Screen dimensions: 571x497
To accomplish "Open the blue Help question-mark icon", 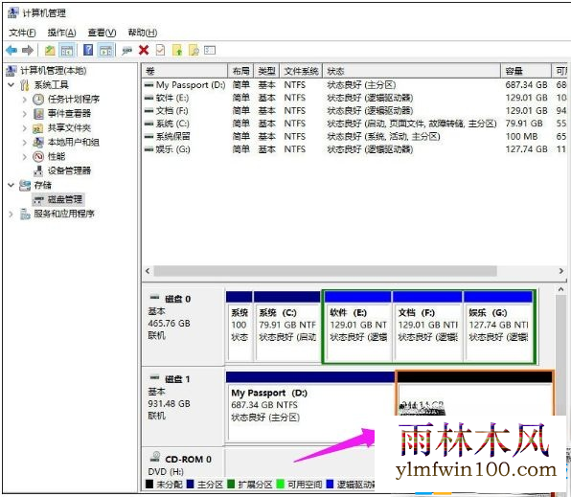I will pyautogui.click(x=88, y=50).
